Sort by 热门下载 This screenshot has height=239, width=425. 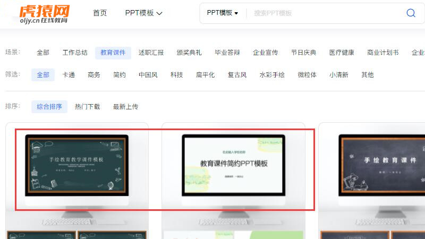click(x=88, y=107)
